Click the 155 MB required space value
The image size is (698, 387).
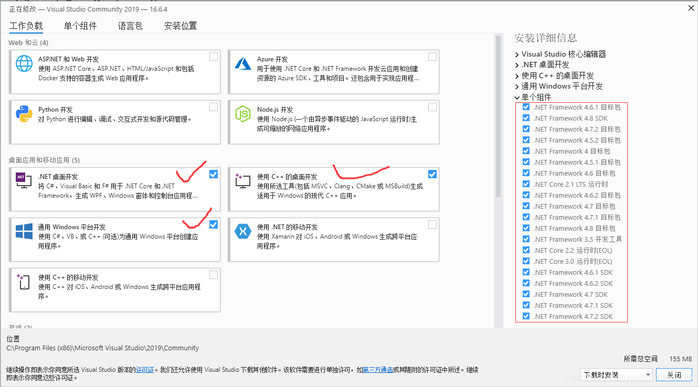[x=681, y=359]
